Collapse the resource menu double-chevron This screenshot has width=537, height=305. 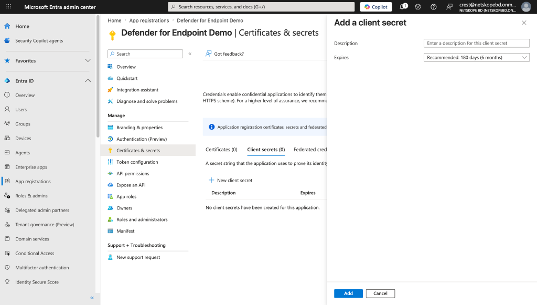pyautogui.click(x=190, y=54)
